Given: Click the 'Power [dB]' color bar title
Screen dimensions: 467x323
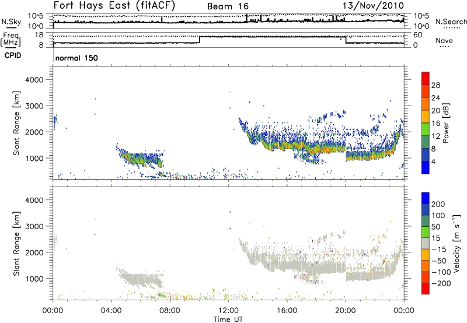Looking at the screenshot, I should [446, 123].
